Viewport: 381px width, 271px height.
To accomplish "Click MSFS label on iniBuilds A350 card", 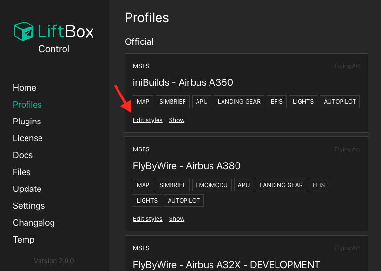I will point(141,66).
